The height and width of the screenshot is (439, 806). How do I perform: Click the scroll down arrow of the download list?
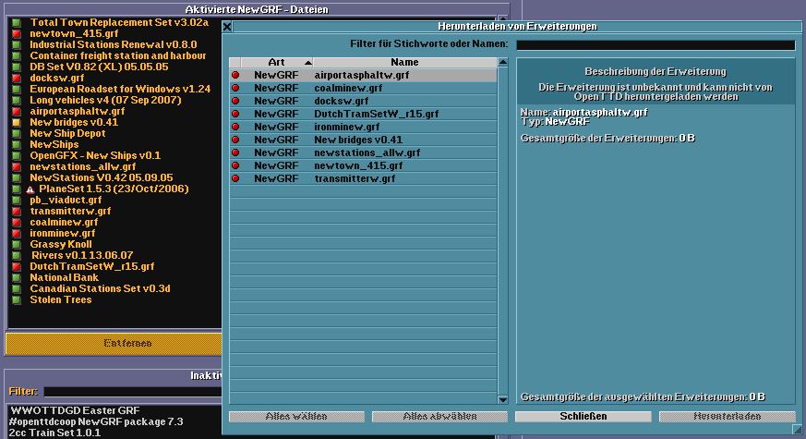click(x=502, y=399)
